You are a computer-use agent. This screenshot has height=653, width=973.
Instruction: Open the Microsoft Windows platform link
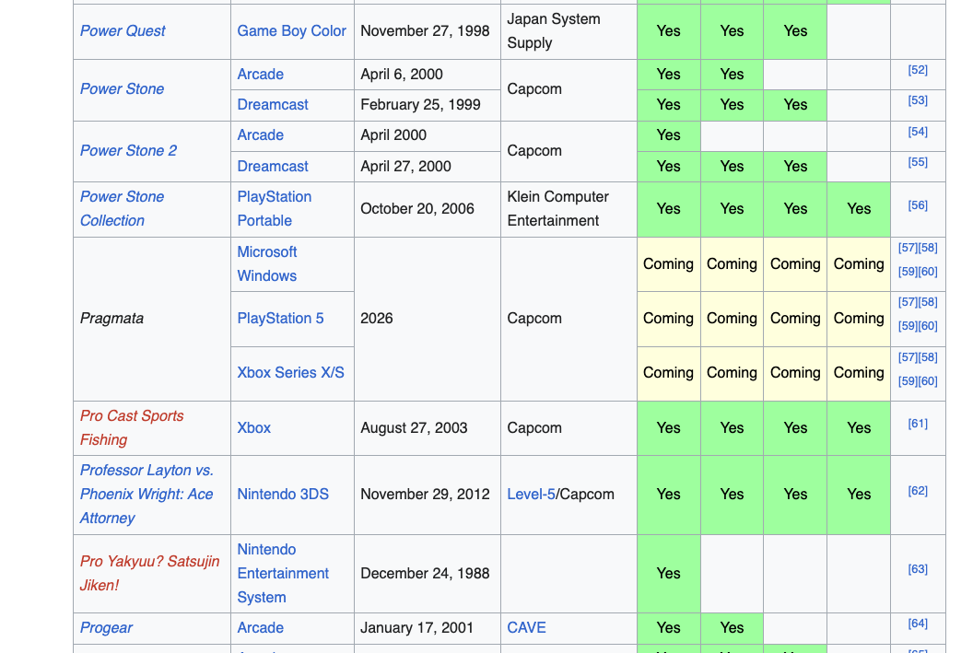(267, 263)
